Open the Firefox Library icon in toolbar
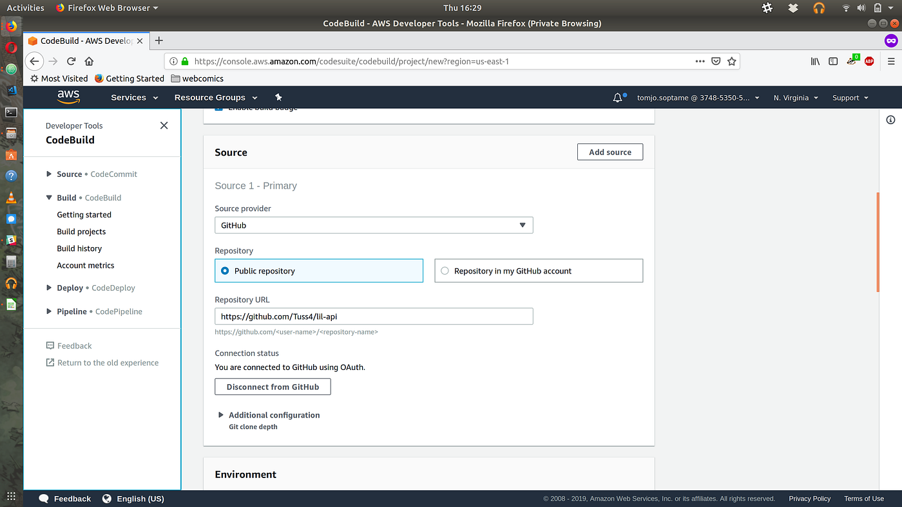The height and width of the screenshot is (507, 902). tap(814, 60)
